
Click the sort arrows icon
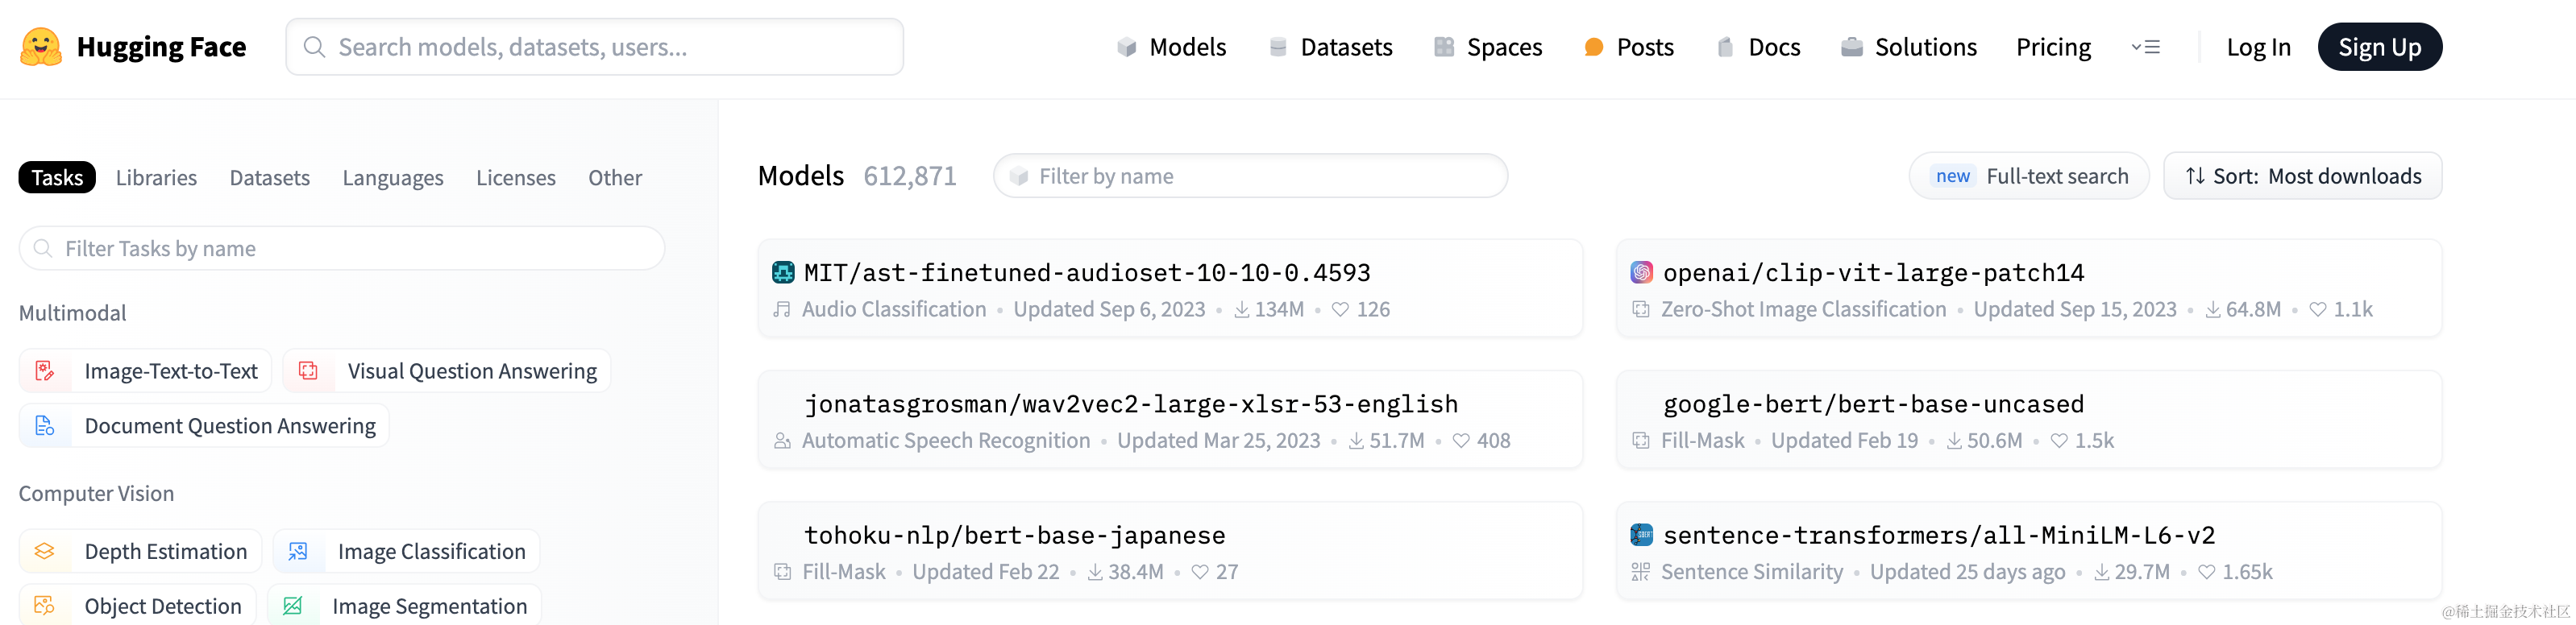pyautogui.click(x=2195, y=176)
